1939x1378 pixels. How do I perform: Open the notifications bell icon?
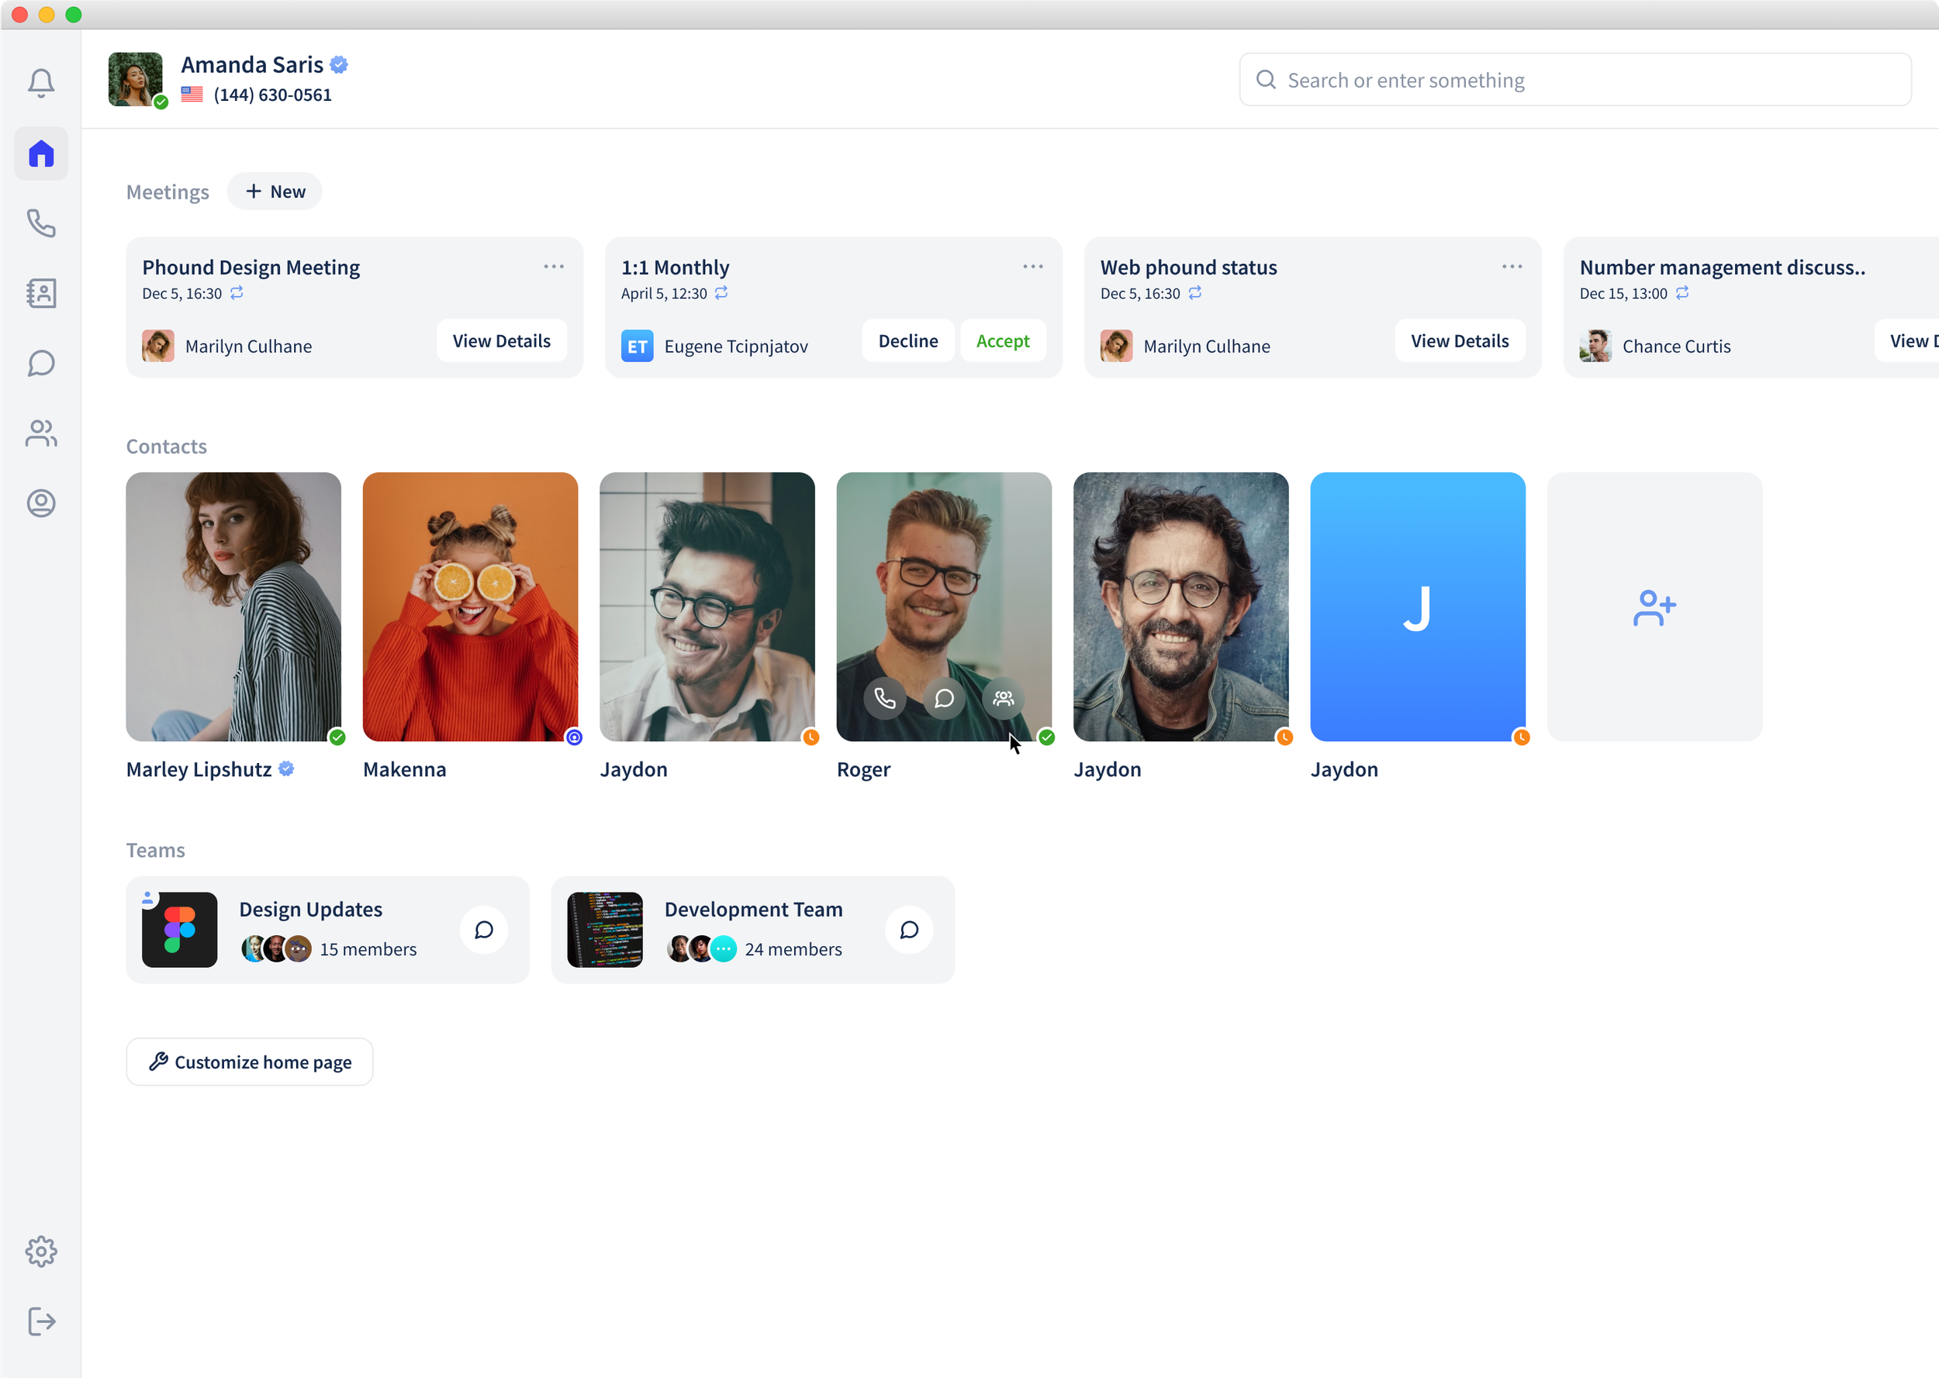tap(41, 82)
